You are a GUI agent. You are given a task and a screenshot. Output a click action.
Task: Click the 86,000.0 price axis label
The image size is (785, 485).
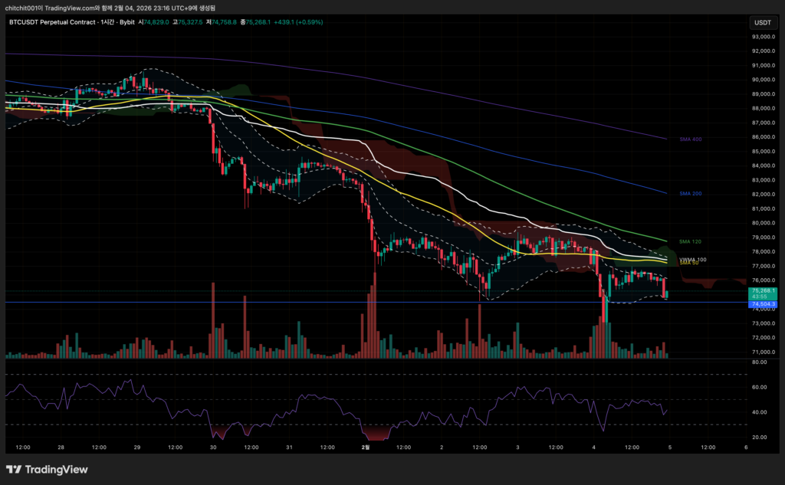764,137
